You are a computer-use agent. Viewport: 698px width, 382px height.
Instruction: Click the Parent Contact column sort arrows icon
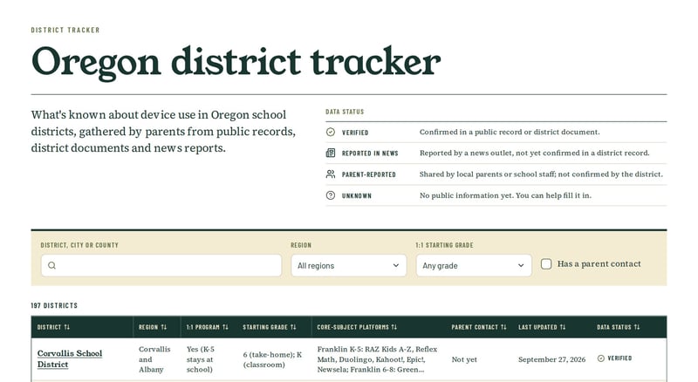[x=503, y=327]
